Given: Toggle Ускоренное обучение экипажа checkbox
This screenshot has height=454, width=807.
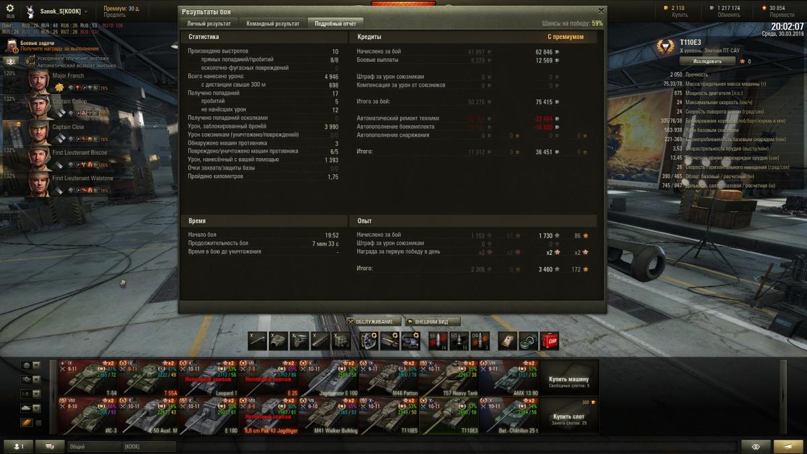Looking at the screenshot, I should (32, 59).
